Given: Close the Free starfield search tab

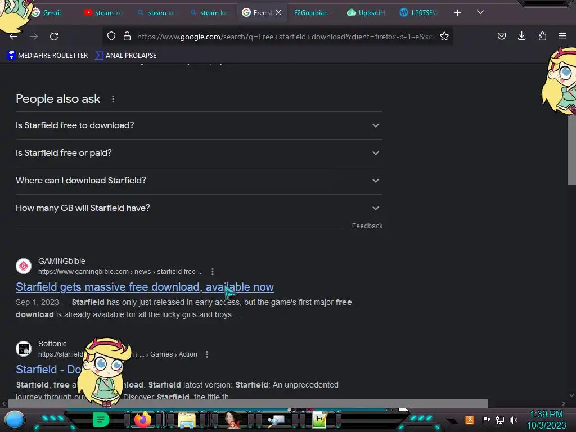Looking at the screenshot, I should (x=278, y=12).
